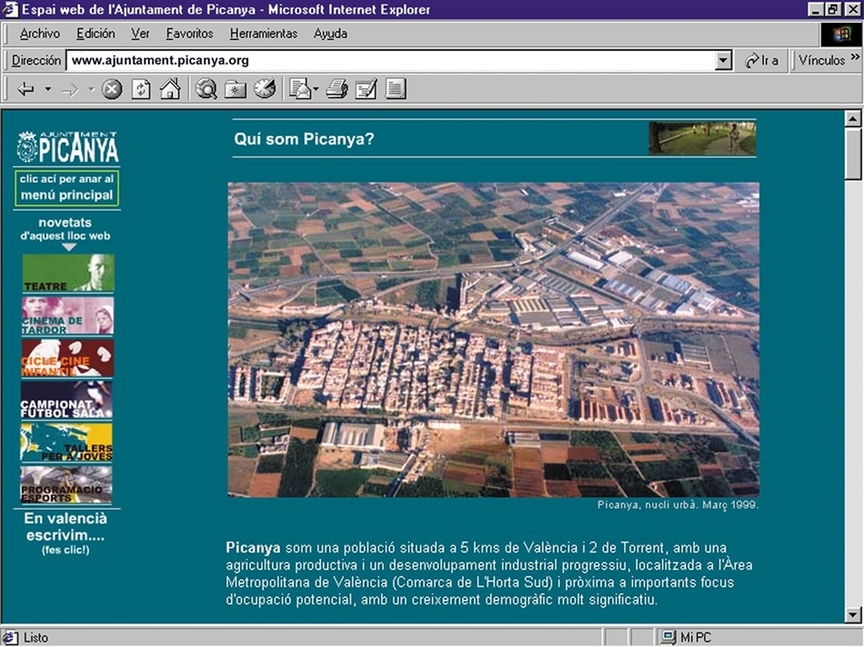Open the address bar dropdown arrow
Image resolution: width=864 pixels, height=647 pixels.
coord(724,61)
